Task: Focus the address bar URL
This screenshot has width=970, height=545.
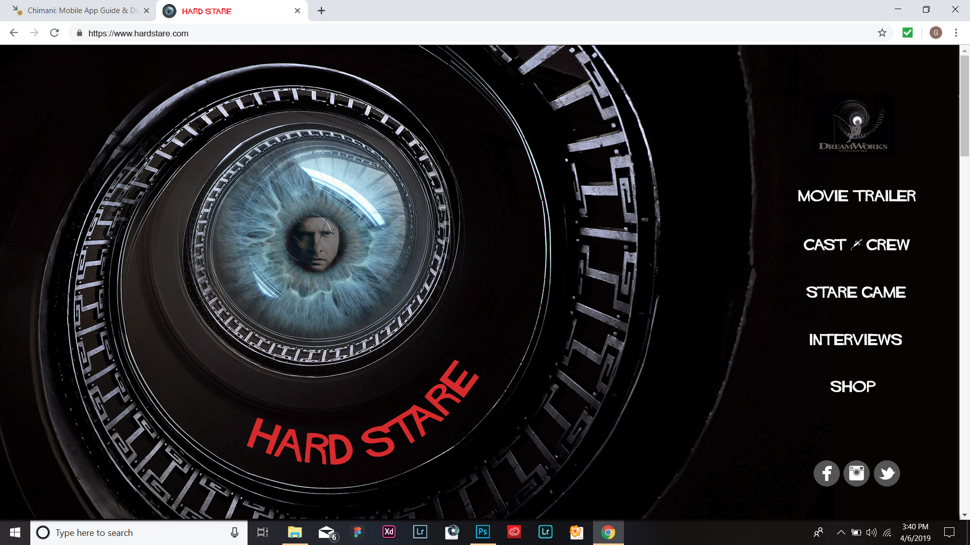Action: [x=138, y=33]
